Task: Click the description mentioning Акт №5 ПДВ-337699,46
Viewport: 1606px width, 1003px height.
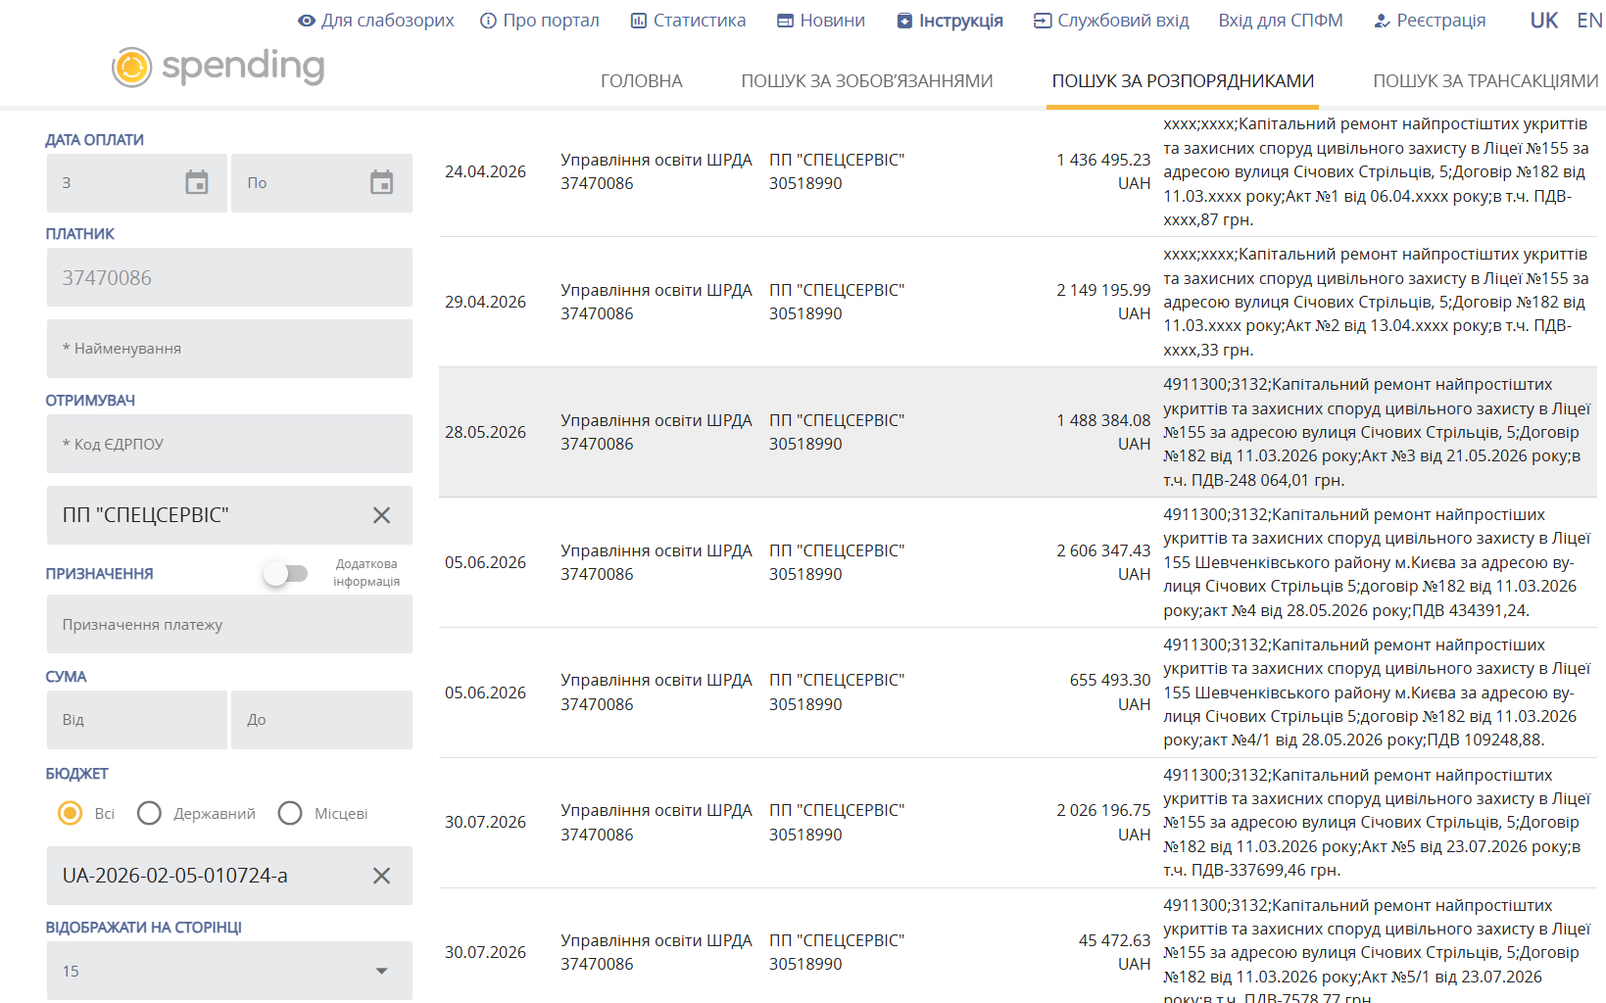Action: 1377,822
